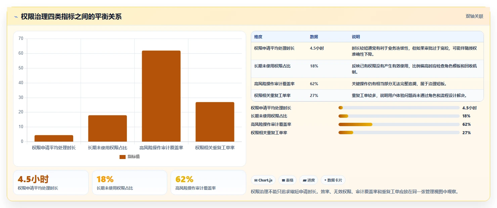This screenshot has width=497, height=208.
Task: Click progress bar for 权限申请平均处理时长
Action: (x=399, y=108)
